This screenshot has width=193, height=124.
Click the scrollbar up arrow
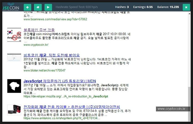click(x=189, y=14)
